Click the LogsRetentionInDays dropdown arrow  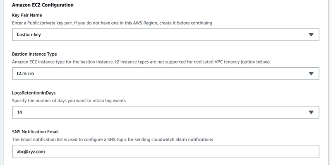[x=311, y=112]
